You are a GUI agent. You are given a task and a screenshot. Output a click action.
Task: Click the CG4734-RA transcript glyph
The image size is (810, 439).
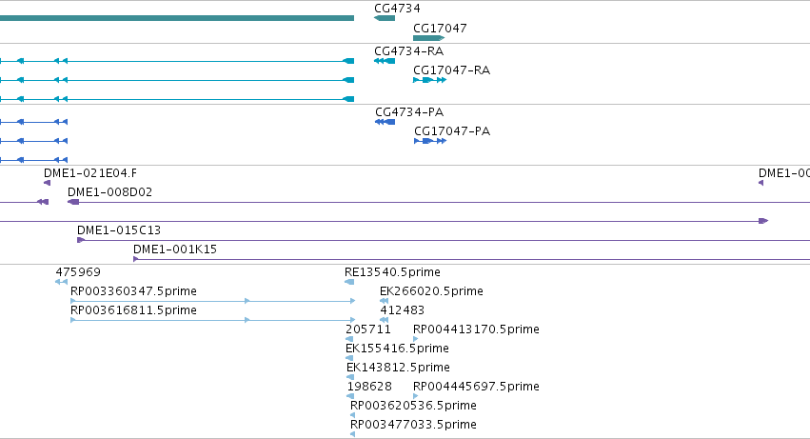point(385,61)
